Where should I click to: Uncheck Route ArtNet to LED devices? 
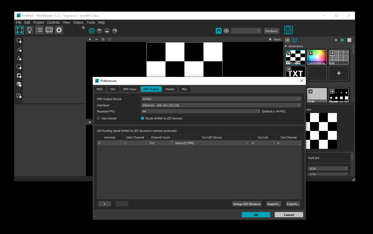pyautogui.click(x=143, y=118)
